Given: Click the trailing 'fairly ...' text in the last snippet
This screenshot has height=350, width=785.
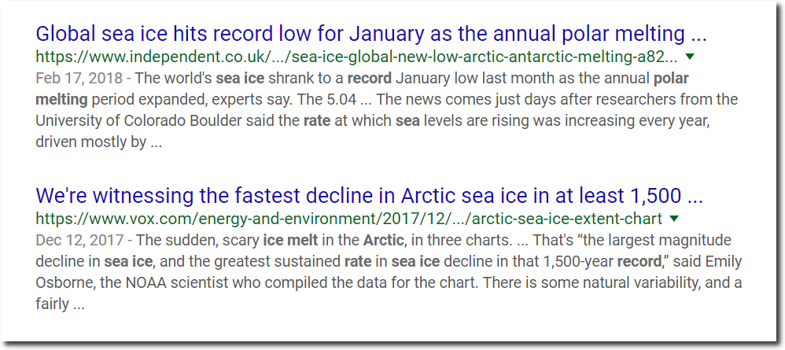Looking at the screenshot, I should click(x=60, y=304).
